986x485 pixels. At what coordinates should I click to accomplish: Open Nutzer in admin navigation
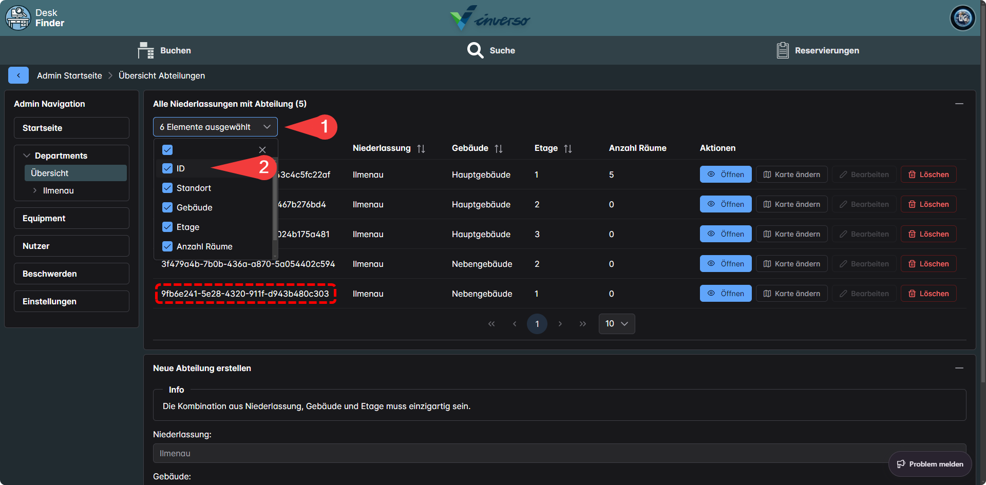[x=71, y=246]
